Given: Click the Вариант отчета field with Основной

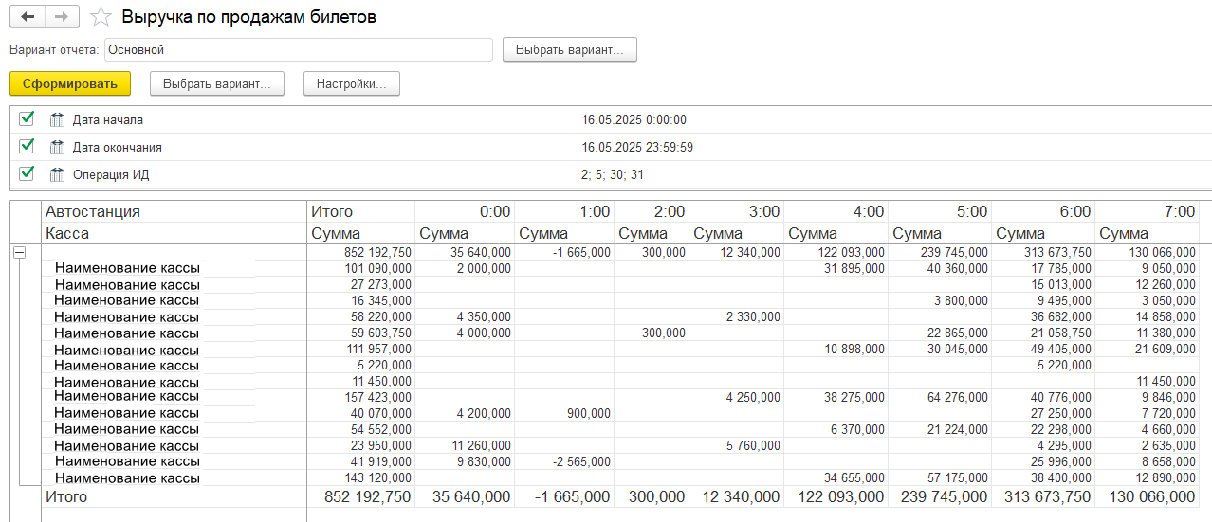Looking at the screenshot, I should pyautogui.click(x=298, y=49).
